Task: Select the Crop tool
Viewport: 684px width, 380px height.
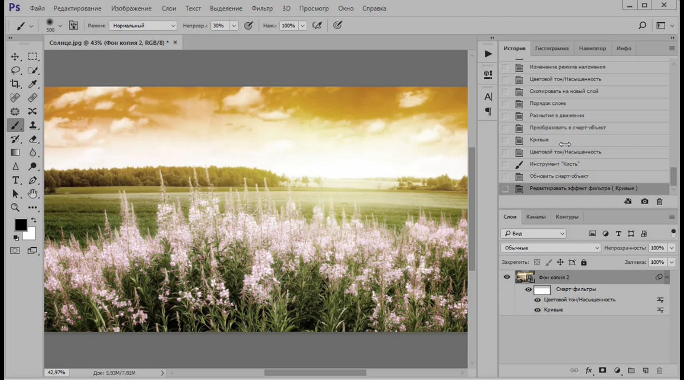Action: 15,84
